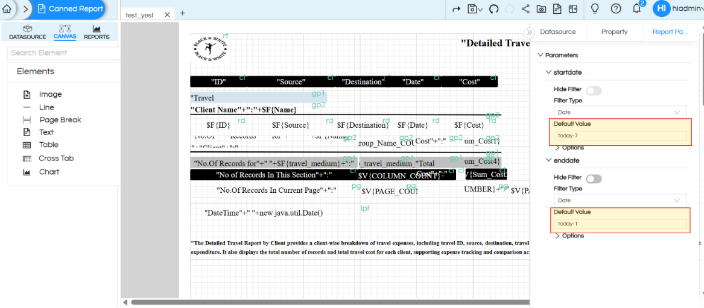
Task: Open the save options dropdown arrow
Action: (x=480, y=10)
